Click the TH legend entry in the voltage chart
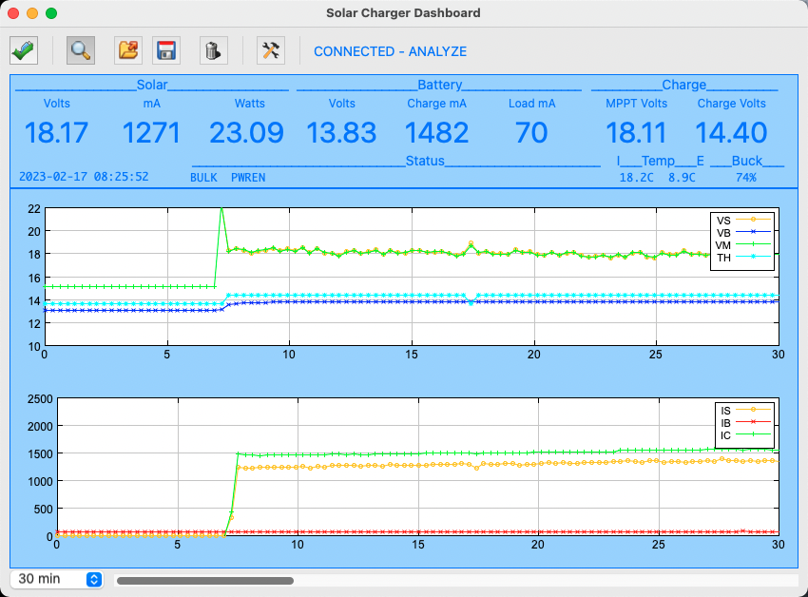The height and width of the screenshot is (597, 808). tap(742, 258)
